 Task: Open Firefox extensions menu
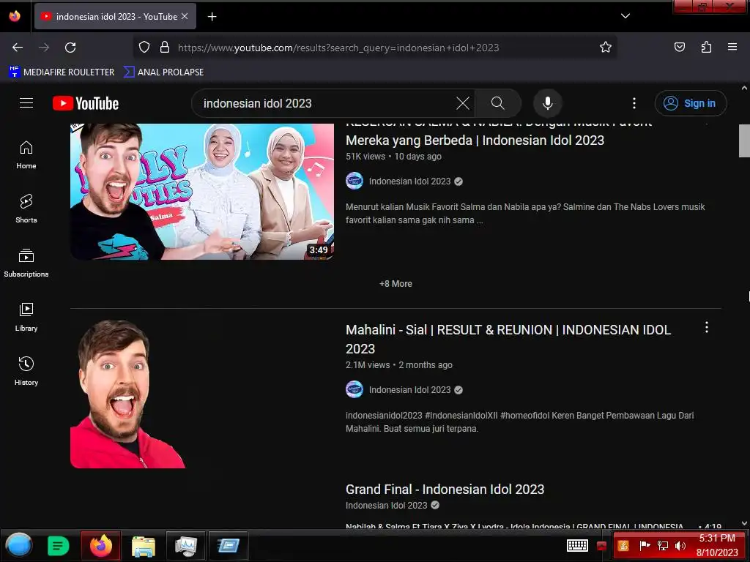point(706,48)
